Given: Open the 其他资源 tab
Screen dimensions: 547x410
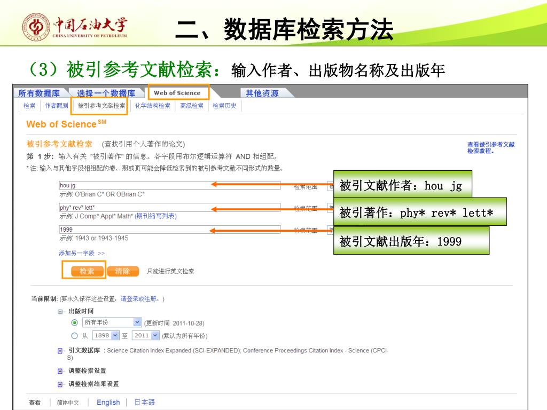Looking at the screenshot, I should click(262, 93).
